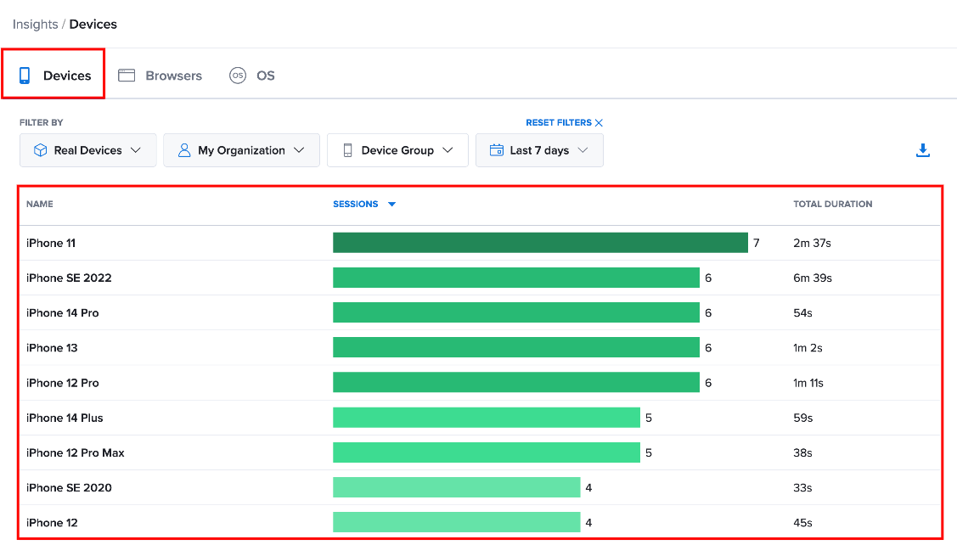Click the Filter By label
The image size is (957, 545).
point(41,123)
